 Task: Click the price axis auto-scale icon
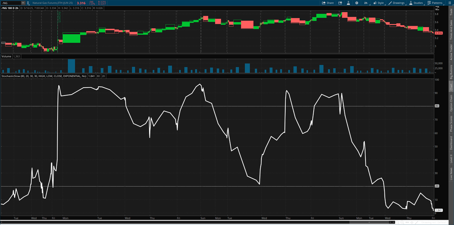click(x=437, y=8)
